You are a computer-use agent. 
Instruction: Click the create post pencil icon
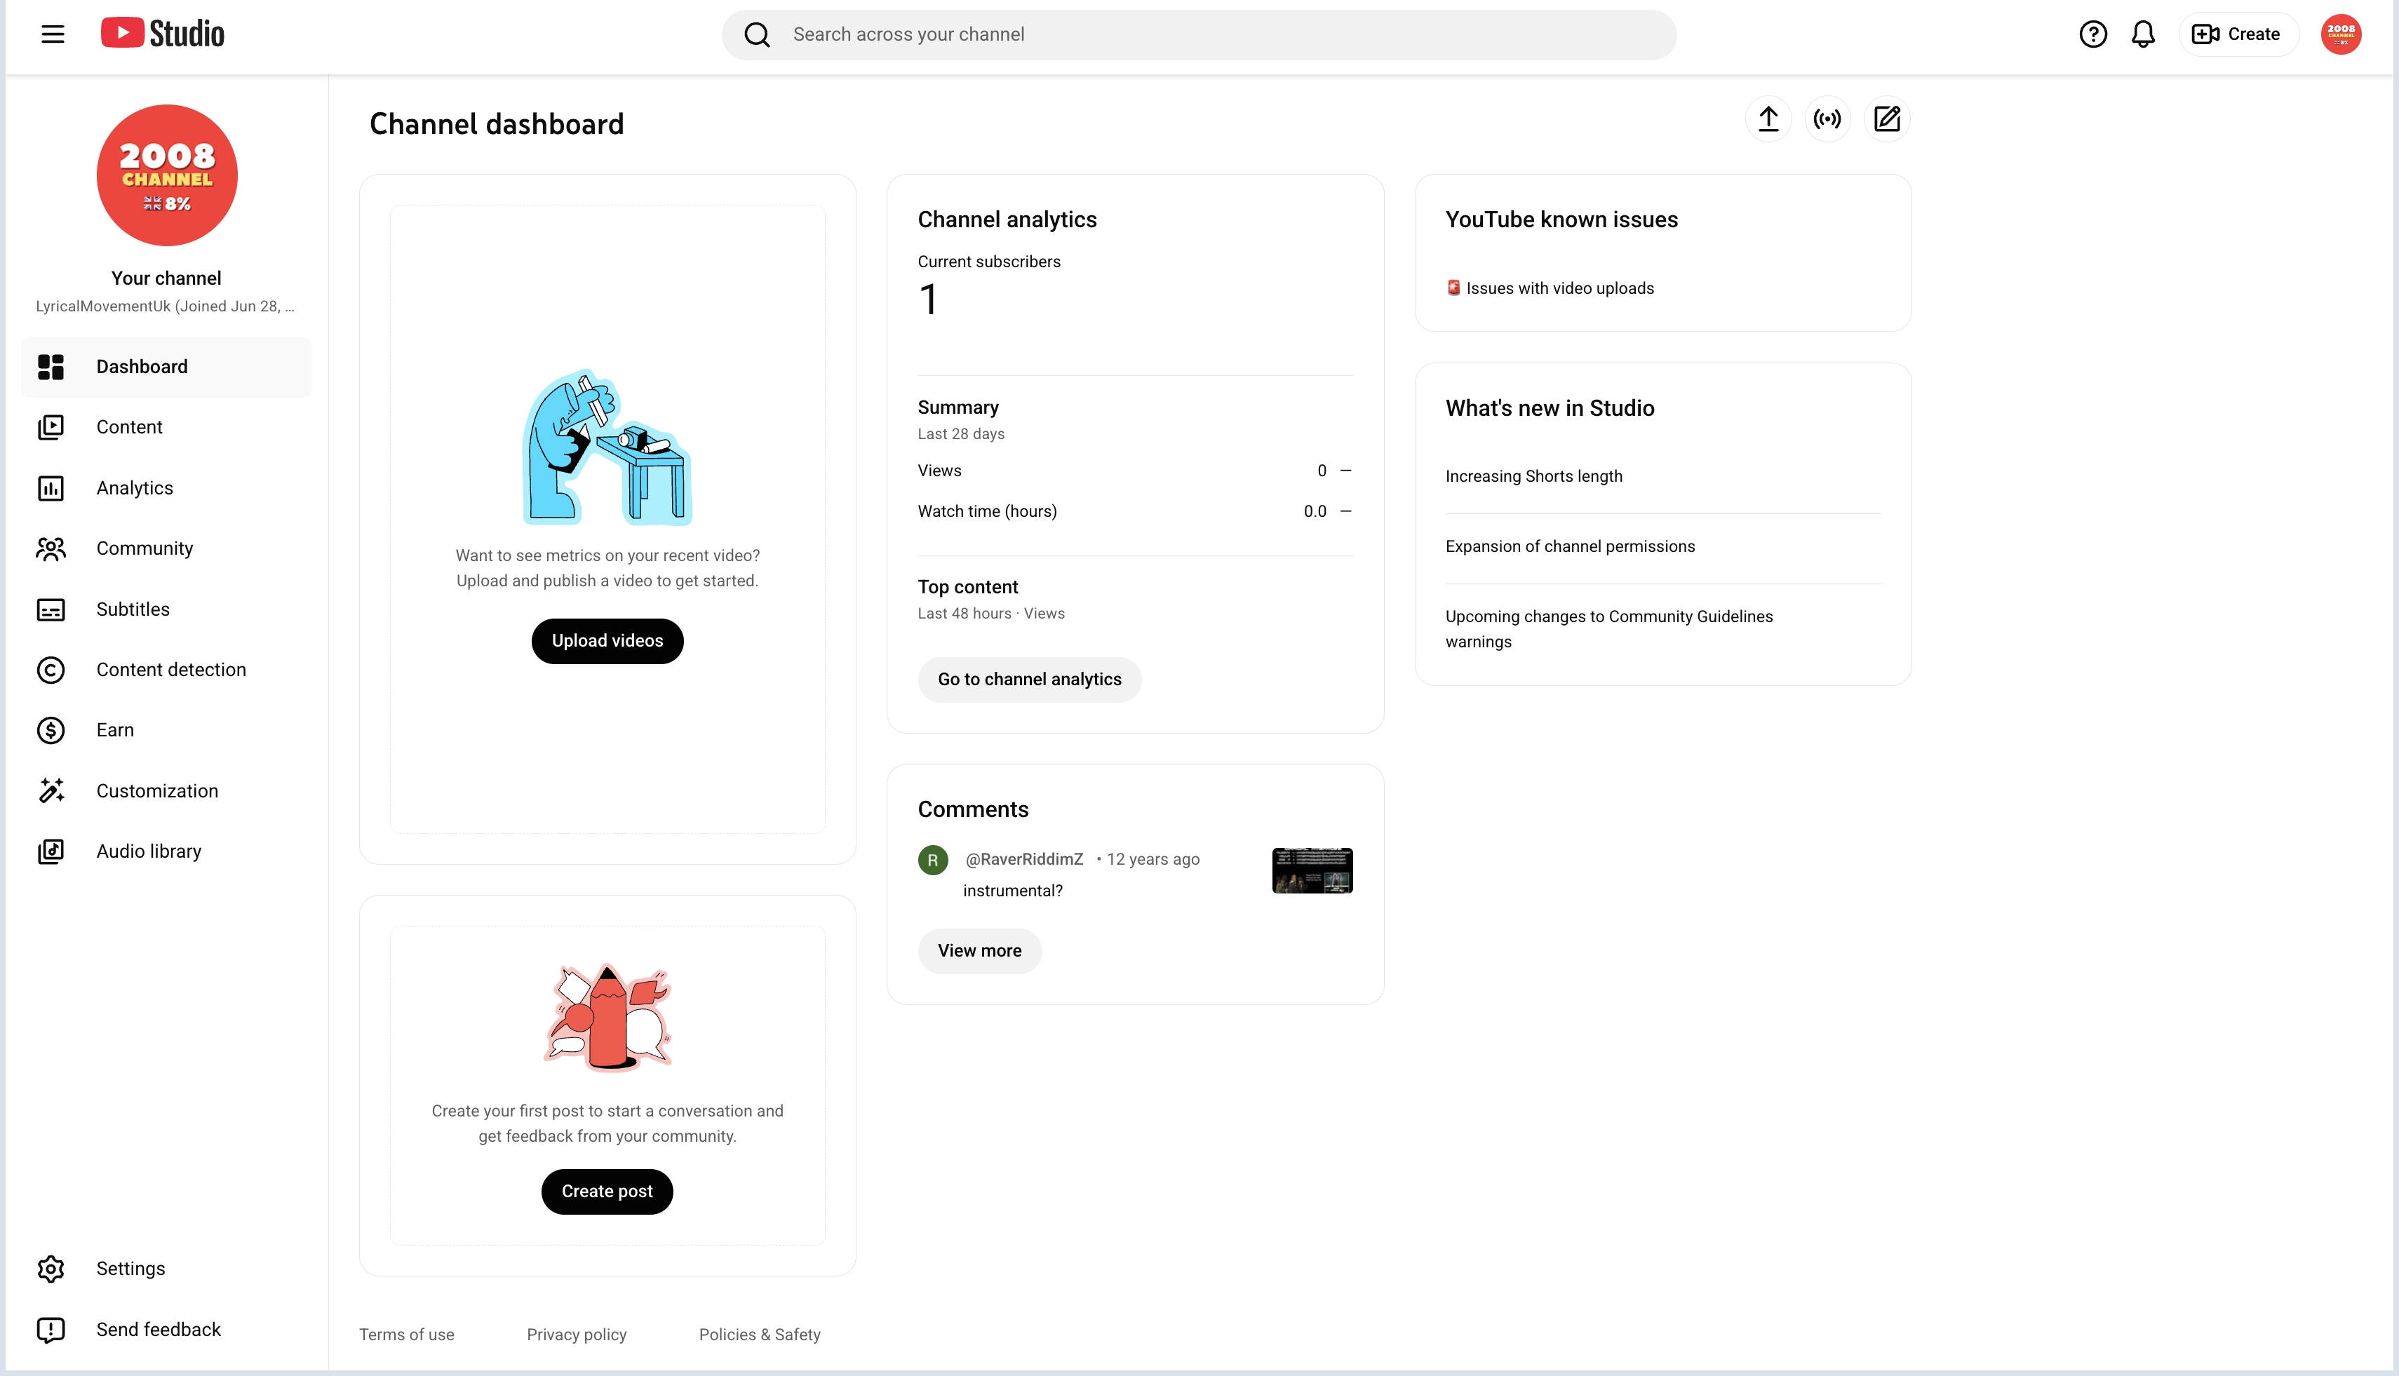pos(1887,119)
